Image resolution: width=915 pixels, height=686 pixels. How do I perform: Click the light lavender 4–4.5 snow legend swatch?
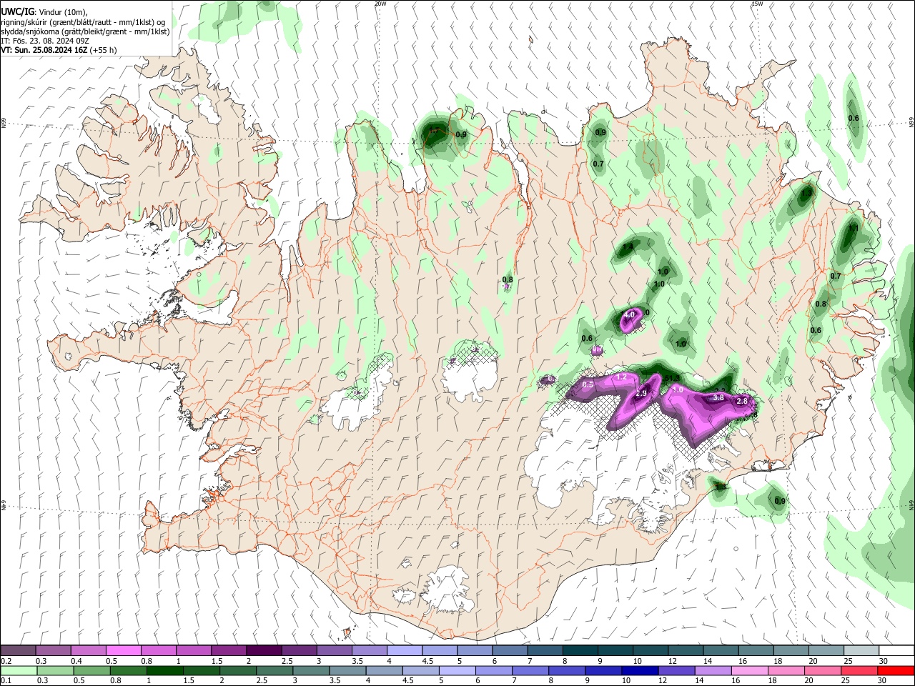point(405,650)
